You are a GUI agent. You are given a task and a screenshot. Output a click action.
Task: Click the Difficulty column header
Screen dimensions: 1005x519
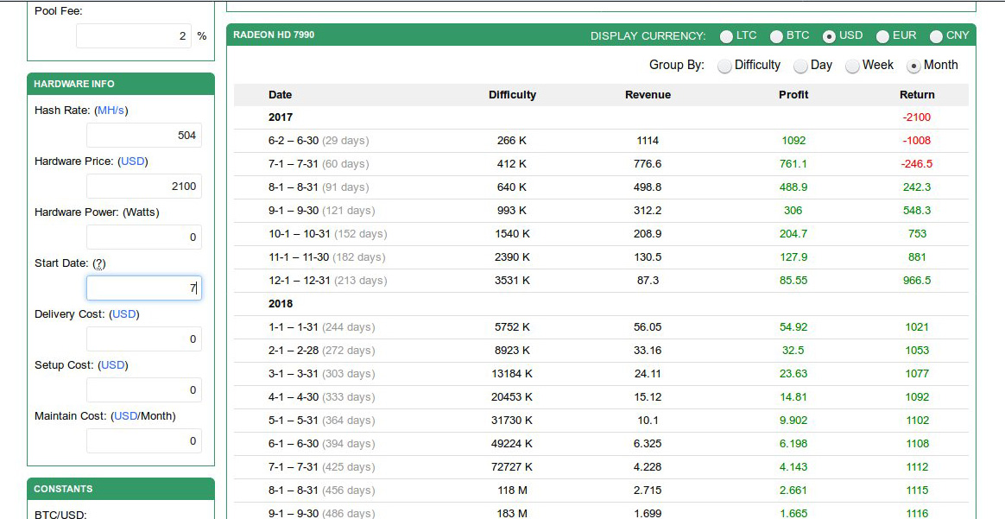point(512,95)
